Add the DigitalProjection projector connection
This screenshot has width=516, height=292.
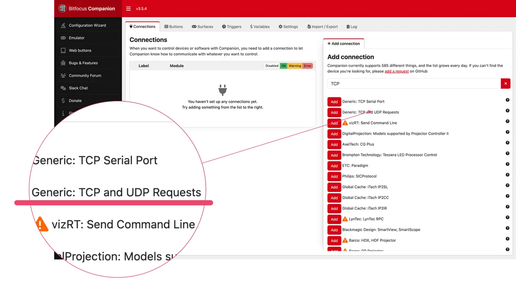point(334,134)
